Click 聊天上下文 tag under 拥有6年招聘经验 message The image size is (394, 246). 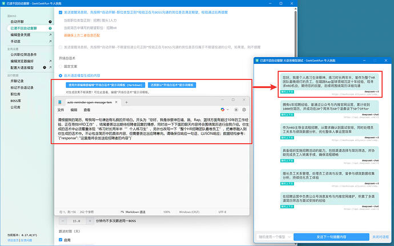point(287,115)
